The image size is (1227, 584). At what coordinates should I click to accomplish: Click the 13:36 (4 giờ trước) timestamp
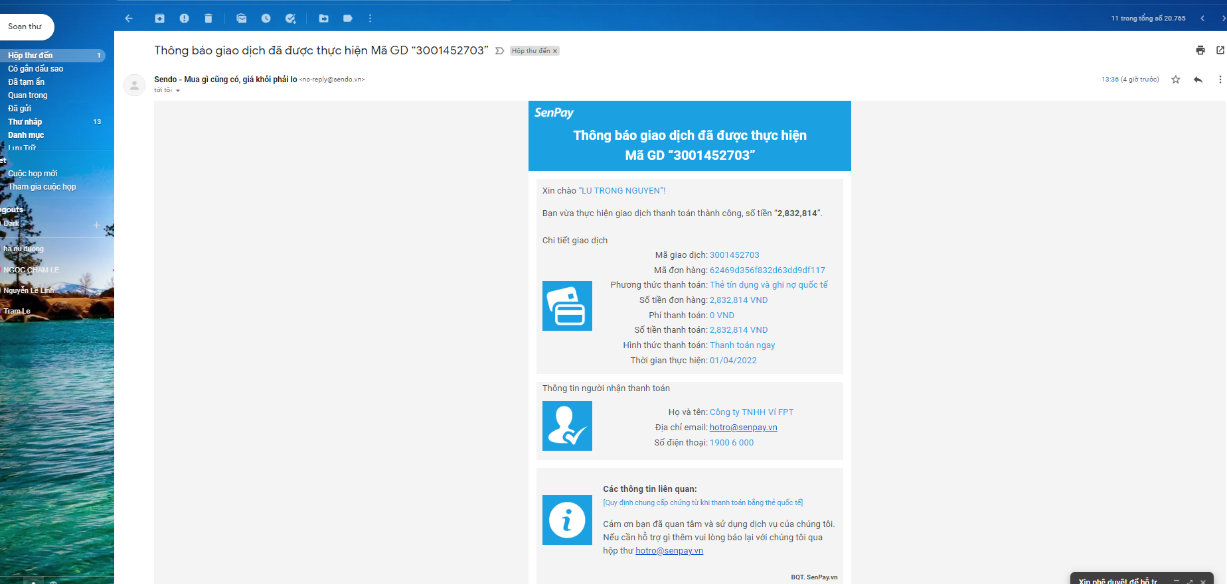click(x=1130, y=80)
